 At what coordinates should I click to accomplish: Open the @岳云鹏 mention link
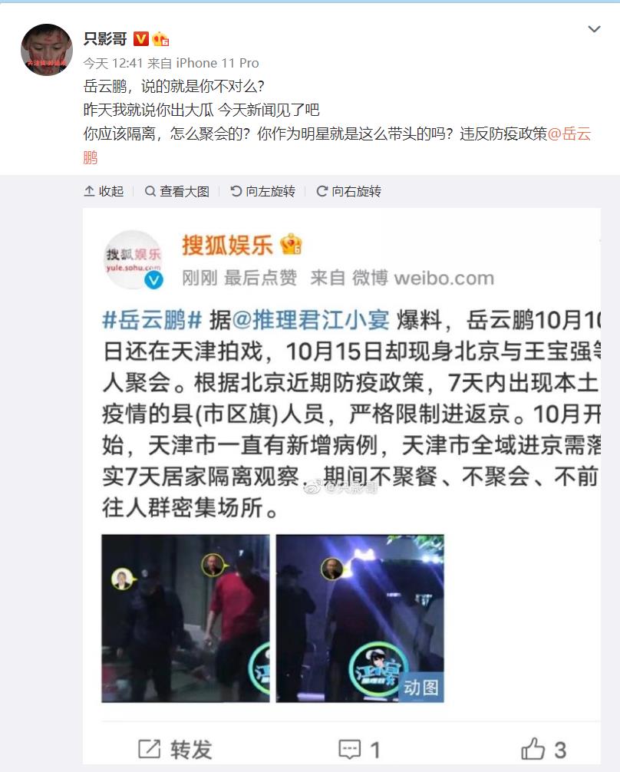point(569,134)
